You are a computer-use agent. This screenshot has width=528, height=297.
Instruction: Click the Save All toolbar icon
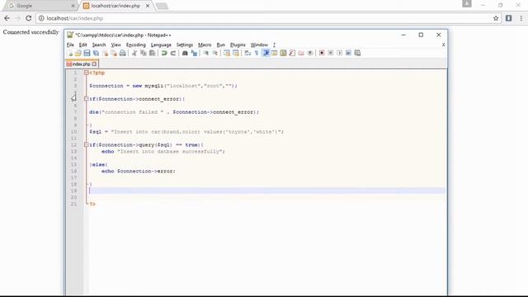(x=96, y=53)
